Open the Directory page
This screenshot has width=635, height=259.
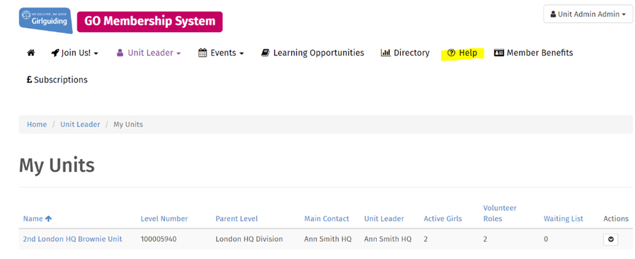tap(405, 53)
